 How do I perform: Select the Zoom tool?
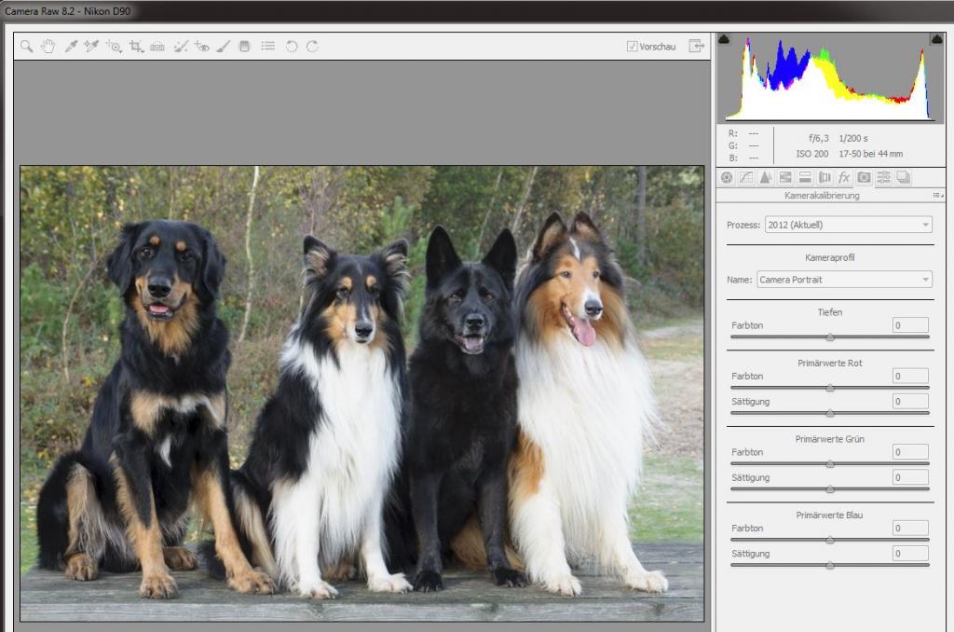coord(26,47)
